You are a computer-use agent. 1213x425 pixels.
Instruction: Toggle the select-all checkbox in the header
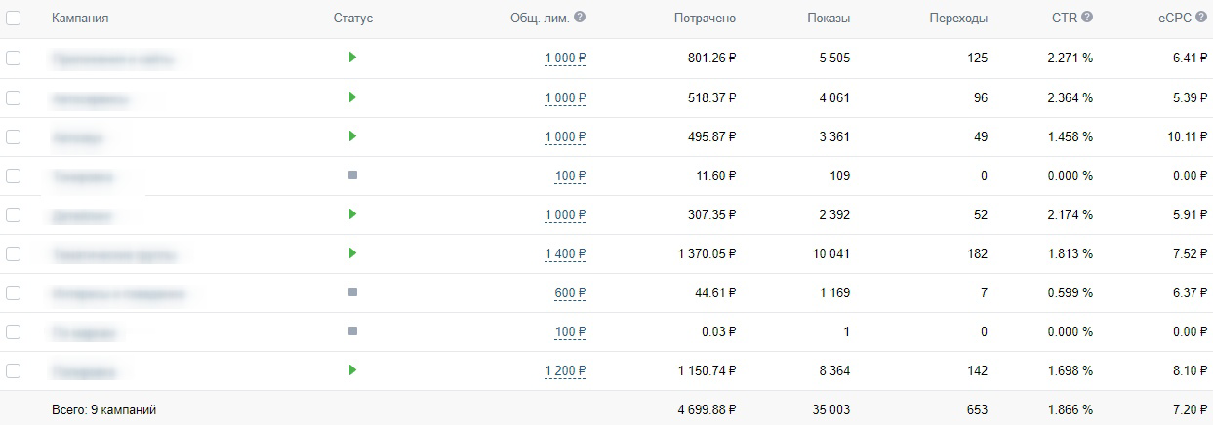click(13, 18)
